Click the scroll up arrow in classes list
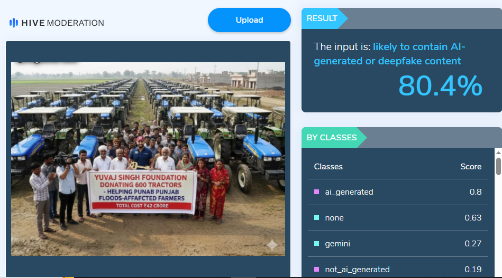 [x=498, y=152]
